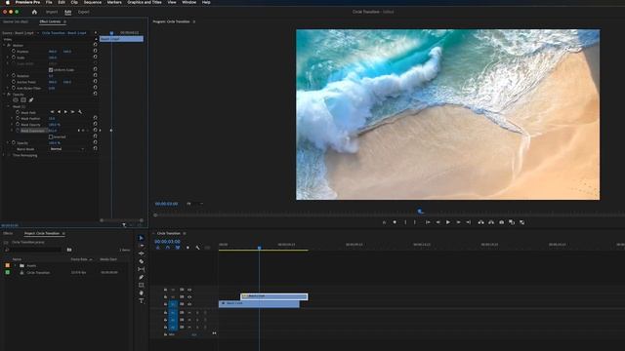This screenshot has width=625, height=351.
Task: Open the File menu
Action: (x=49, y=2)
